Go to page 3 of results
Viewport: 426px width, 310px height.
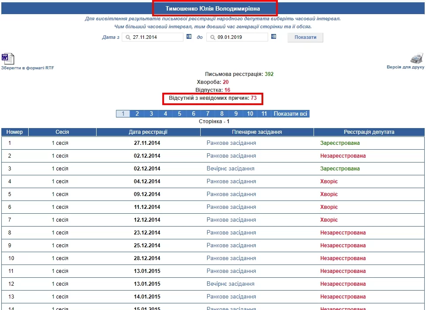[x=151, y=114]
